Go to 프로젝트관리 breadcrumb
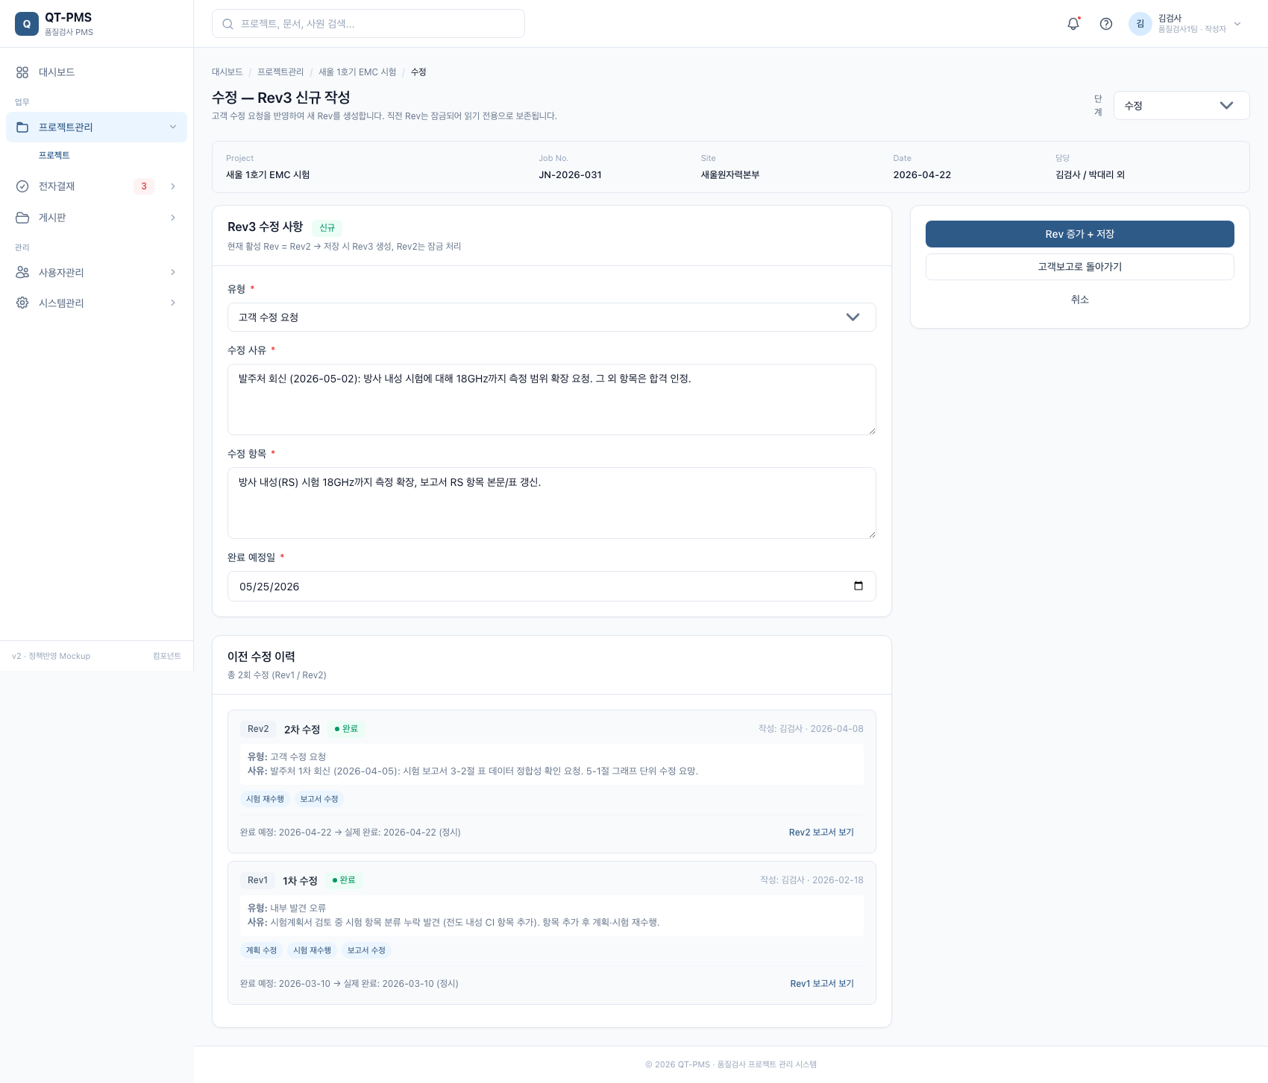The height and width of the screenshot is (1083, 1268). pyautogui.click(x=280, y=72)
